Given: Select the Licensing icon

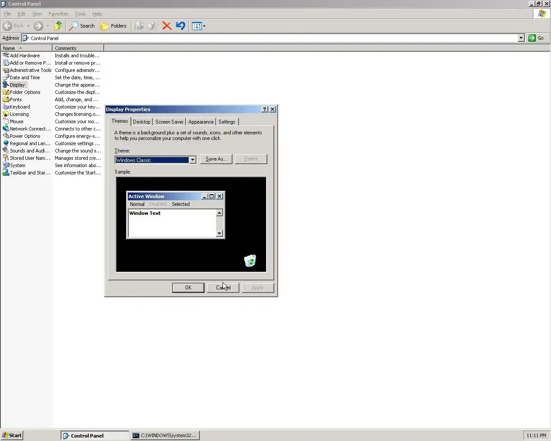Looking at the screenshot, I should (x=6, y=114).
